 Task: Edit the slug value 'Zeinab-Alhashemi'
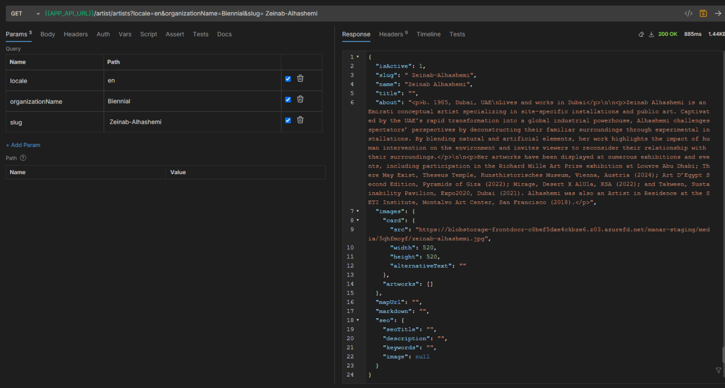click(x=192, y=122)
